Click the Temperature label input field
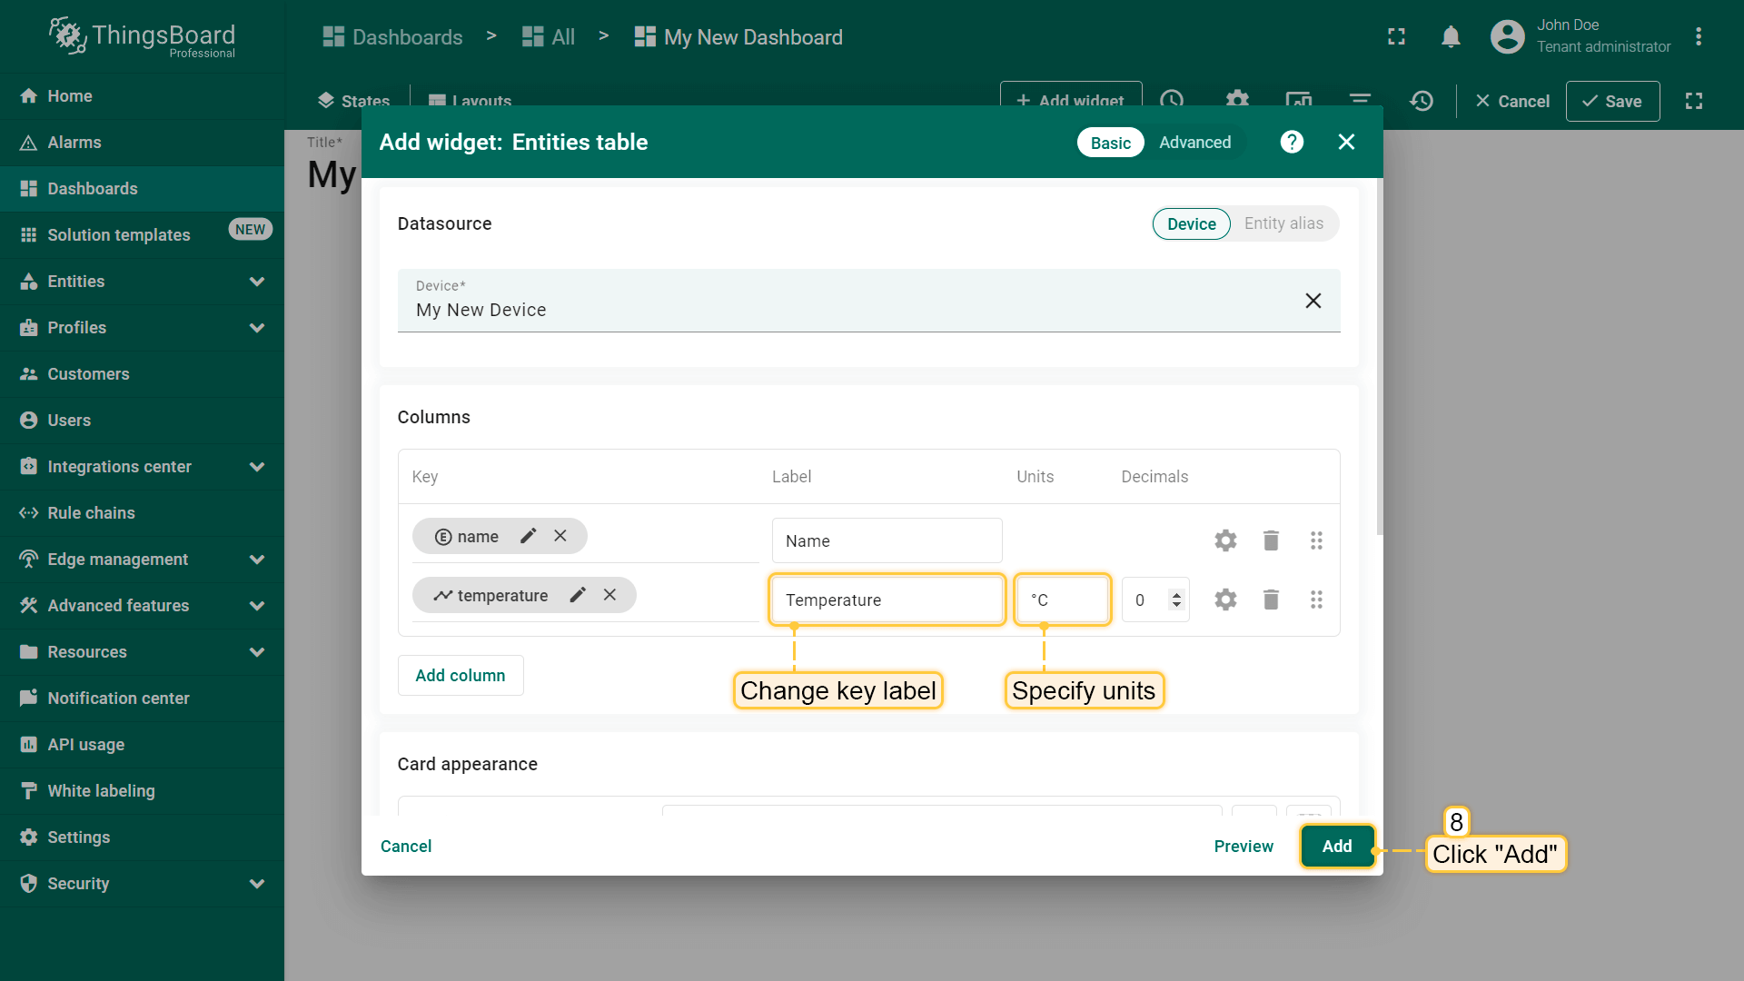Screen dimensions: 1744x981 [x=886, y=599]
